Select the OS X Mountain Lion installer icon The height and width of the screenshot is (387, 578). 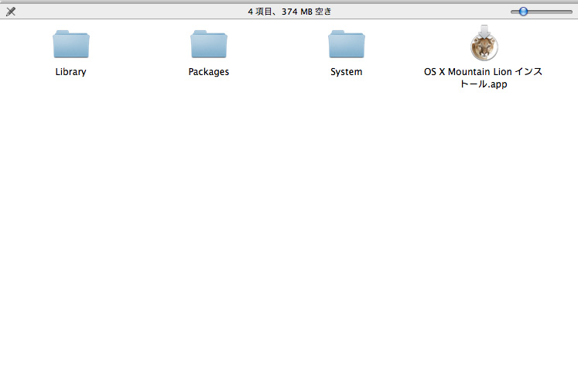[x=484, y=43]
